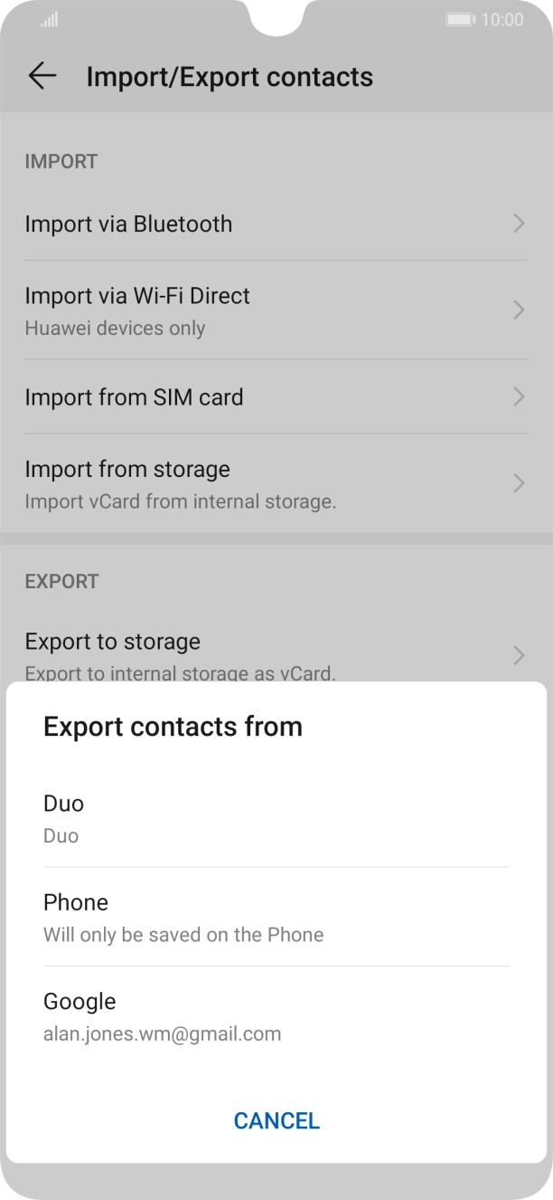Tap the Import/Export contacts page title

[230, 77]
